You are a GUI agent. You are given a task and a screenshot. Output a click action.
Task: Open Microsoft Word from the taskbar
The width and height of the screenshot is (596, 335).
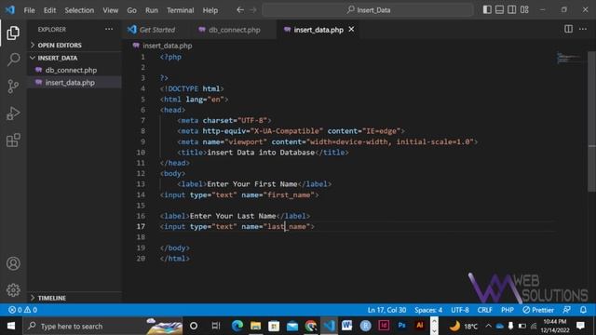[346, 326]
